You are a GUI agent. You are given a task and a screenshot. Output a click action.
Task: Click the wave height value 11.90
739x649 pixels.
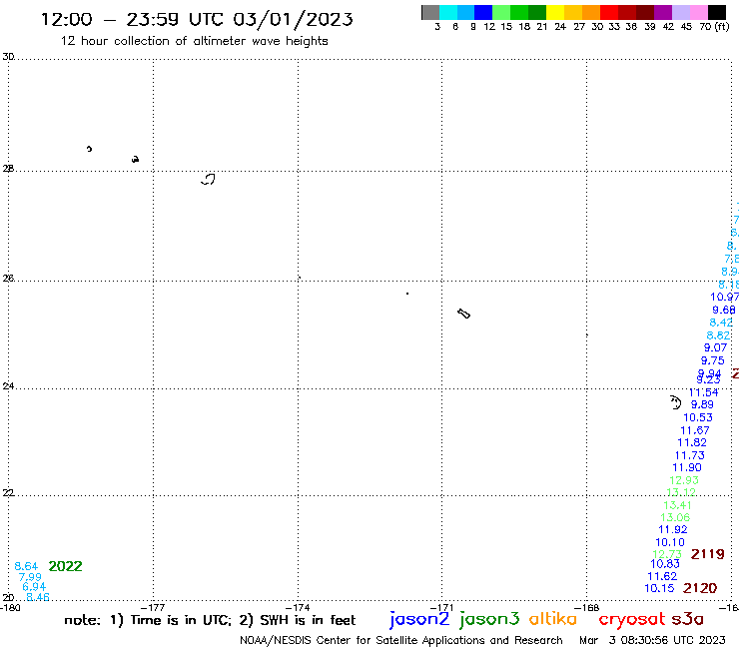tap(687, 467)
